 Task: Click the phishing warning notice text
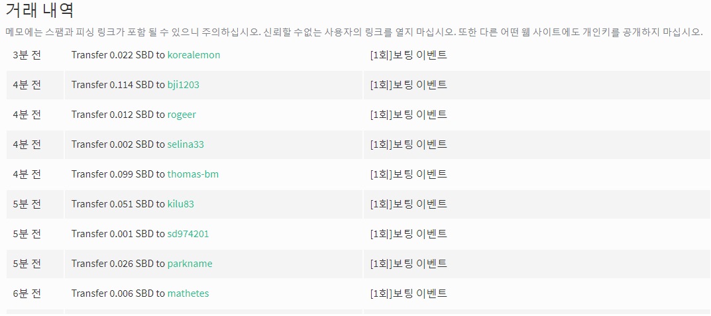(354, 32)
